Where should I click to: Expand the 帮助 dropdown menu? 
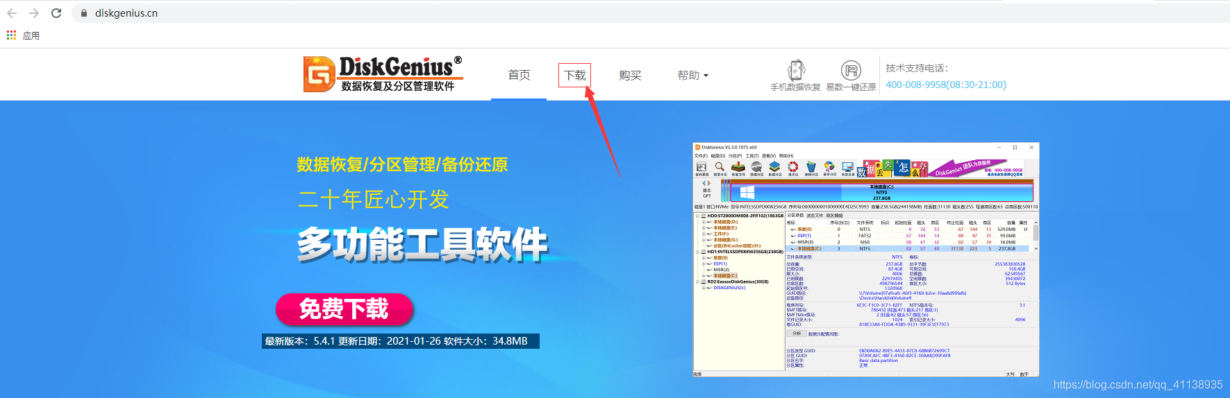click(x=692, y=75)
